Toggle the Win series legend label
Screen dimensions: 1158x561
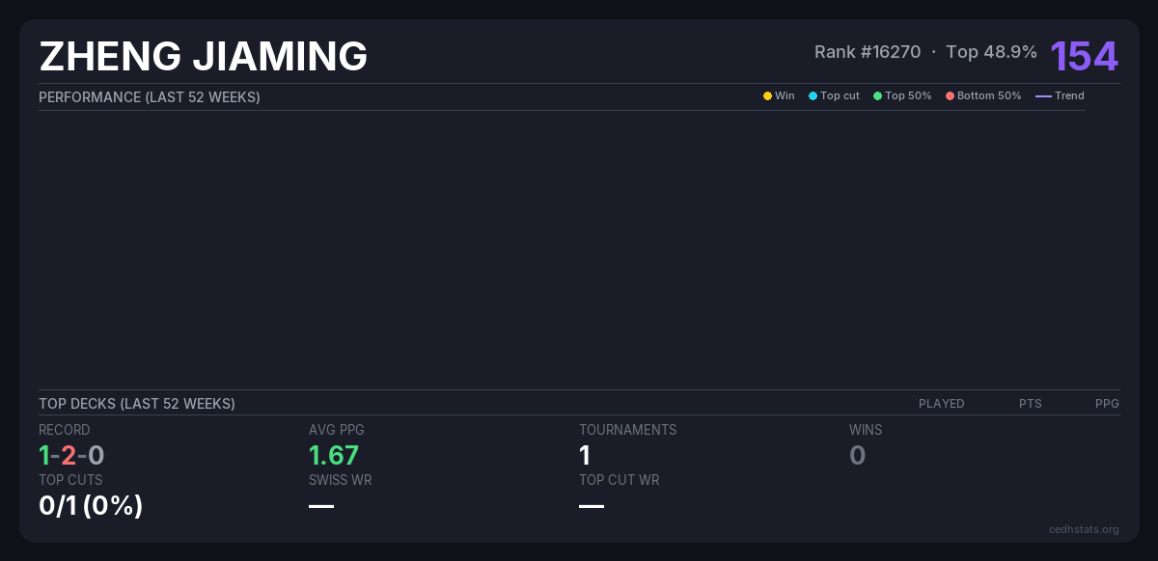point(785,96)
